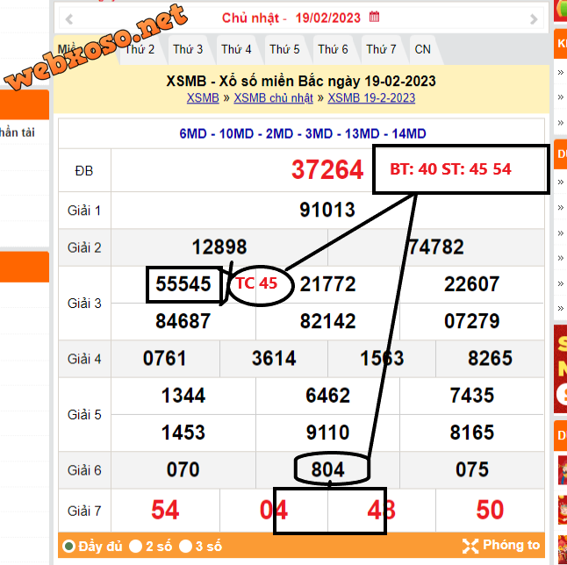
Task: Open the calendar date picker icon
Action: coord(375,17)
